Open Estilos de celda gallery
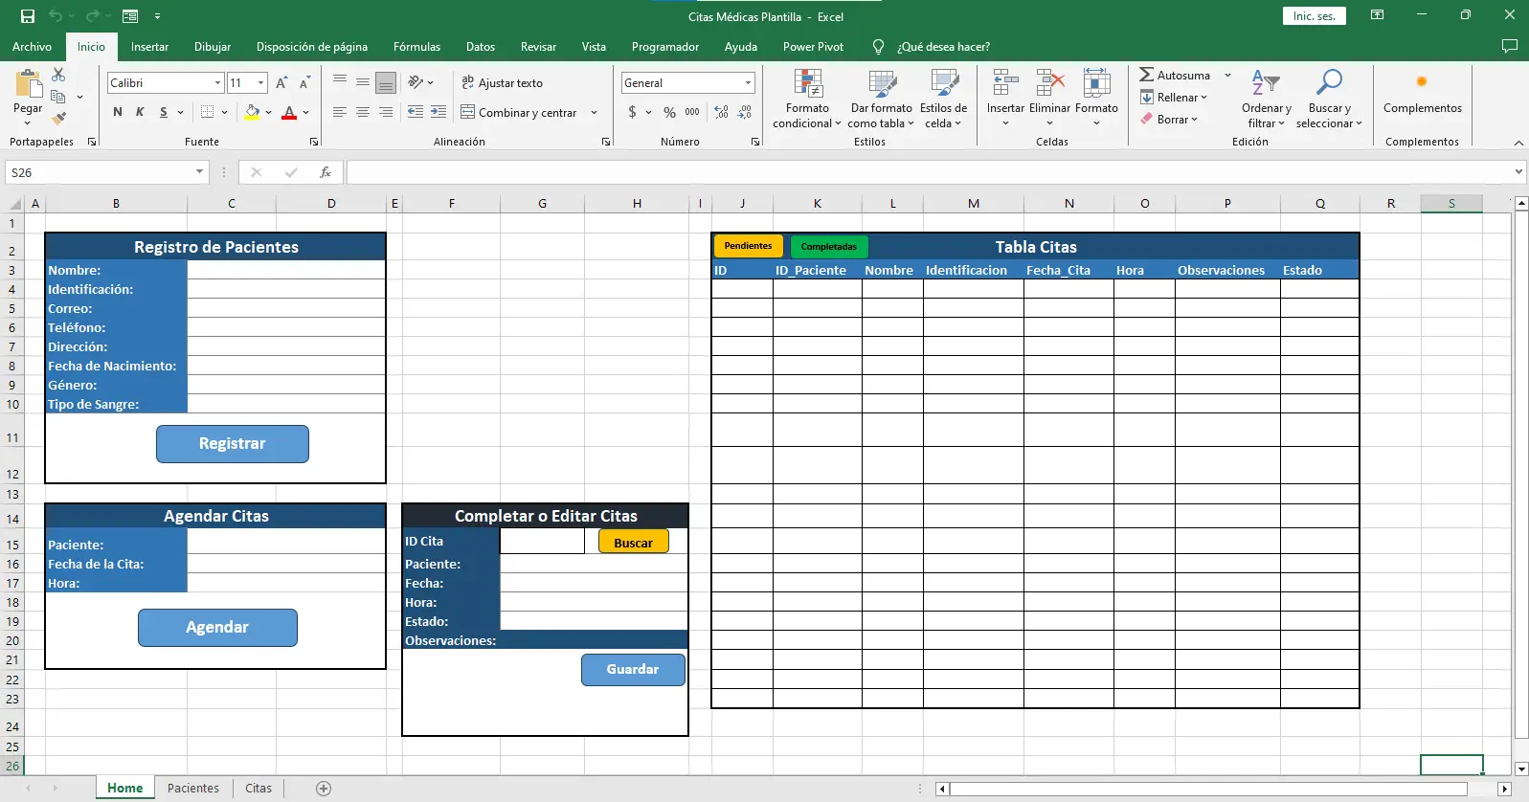1529x802 pixels. pyautogui.click(x=943, y=99)
